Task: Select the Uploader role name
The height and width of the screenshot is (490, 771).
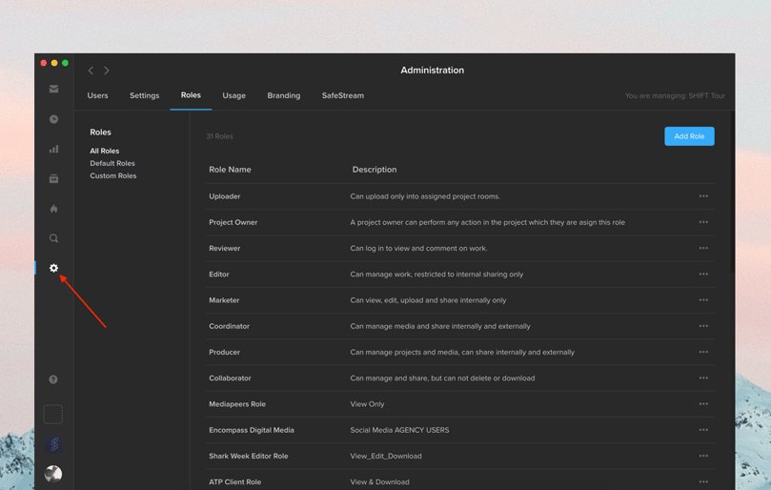Action: (x=225, y=196)
